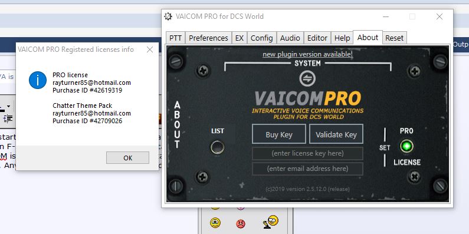Viewport: 469px width, 234px height.
Task: Click the email address input field
Action: [x=307, y=169]
